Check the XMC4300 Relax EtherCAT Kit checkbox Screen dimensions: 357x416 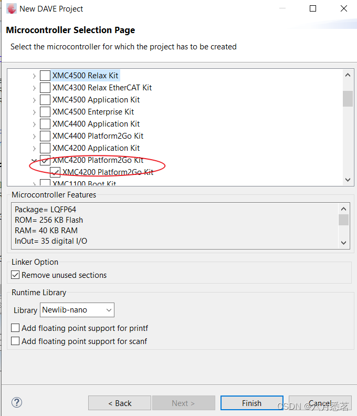coord(45,88)
